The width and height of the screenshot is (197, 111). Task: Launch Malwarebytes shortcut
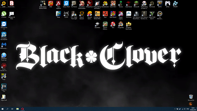point(4,45)
